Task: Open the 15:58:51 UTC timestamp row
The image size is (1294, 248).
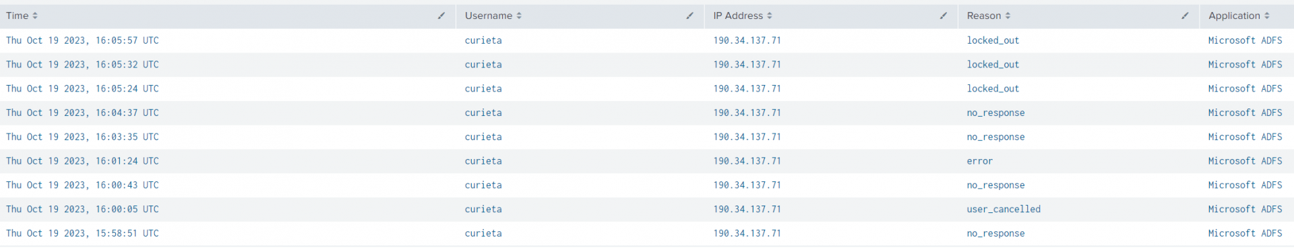Action: pos(82,234)
